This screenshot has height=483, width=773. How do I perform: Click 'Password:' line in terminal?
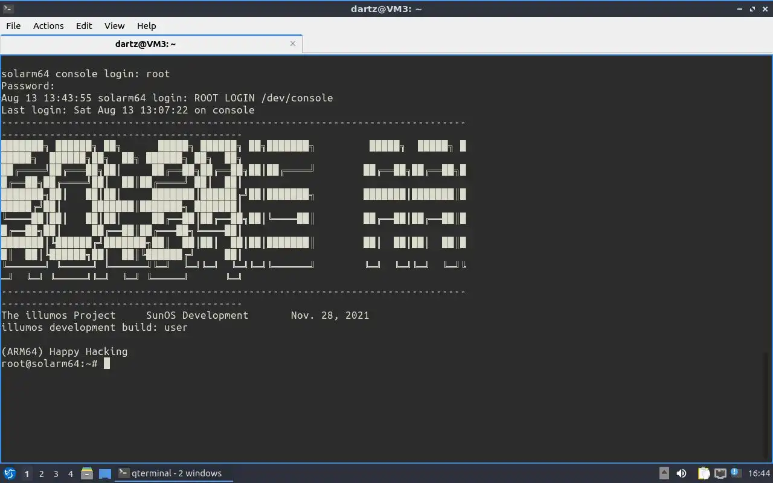28,86
